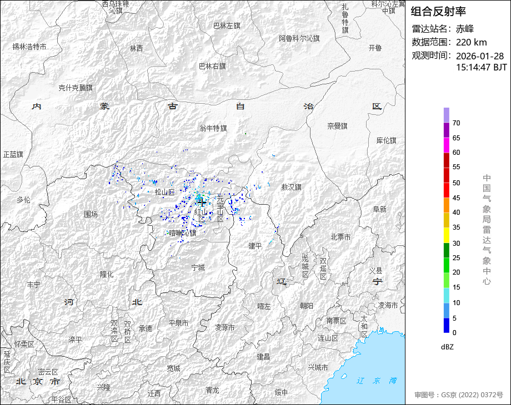Viewport: 511px width, 405px height.
Task: Click the 奈曼旗 map label
Action: pos(337,126)
